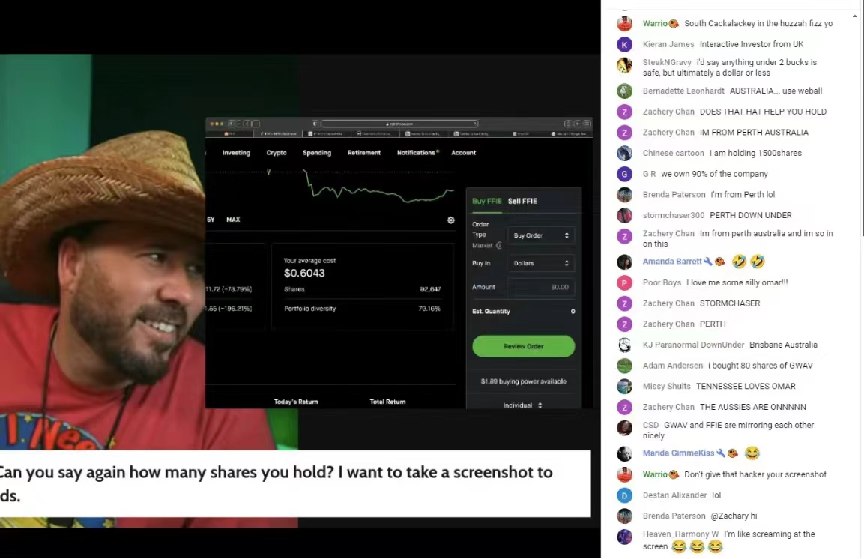Image resolution: width=864 pixels, height=559 pixels.
Task: Expand the Individual account selector
Action: [x=522, y=405]
